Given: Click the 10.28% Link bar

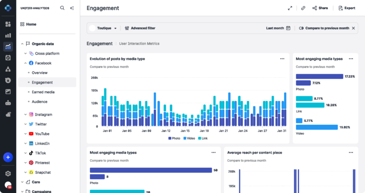Looking at the screenshot, I should (x=310, y=105).
